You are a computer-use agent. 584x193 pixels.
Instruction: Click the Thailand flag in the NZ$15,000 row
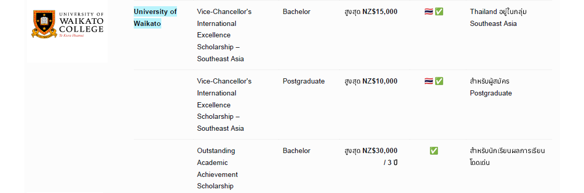coord(428,12)
